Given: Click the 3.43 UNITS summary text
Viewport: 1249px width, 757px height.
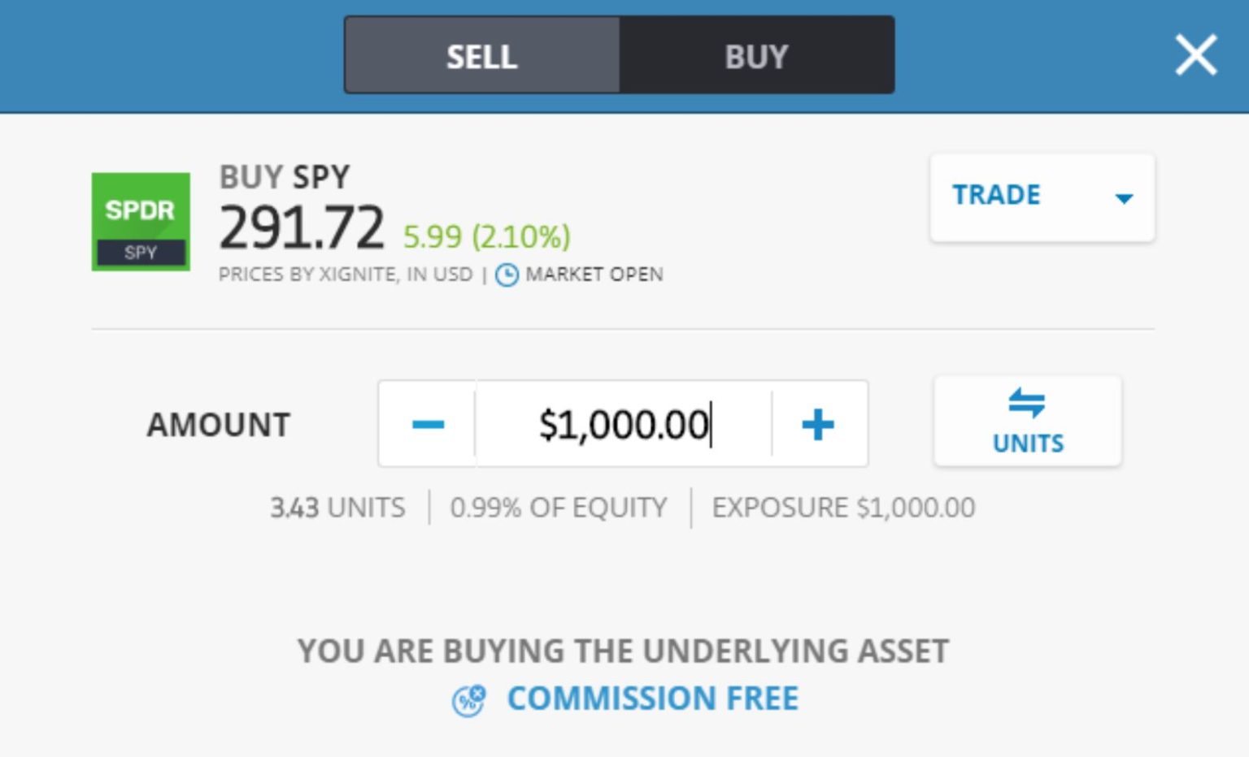Looking at the screenshot, I should tap(337, 507).
